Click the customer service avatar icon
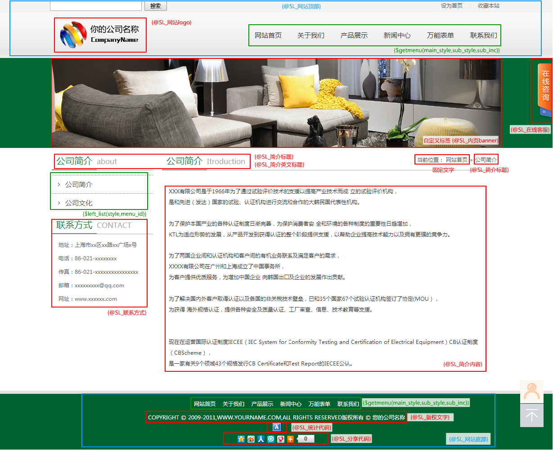This screenshot has height=450, width=553. pyautogui.click(x=531, y=392)
